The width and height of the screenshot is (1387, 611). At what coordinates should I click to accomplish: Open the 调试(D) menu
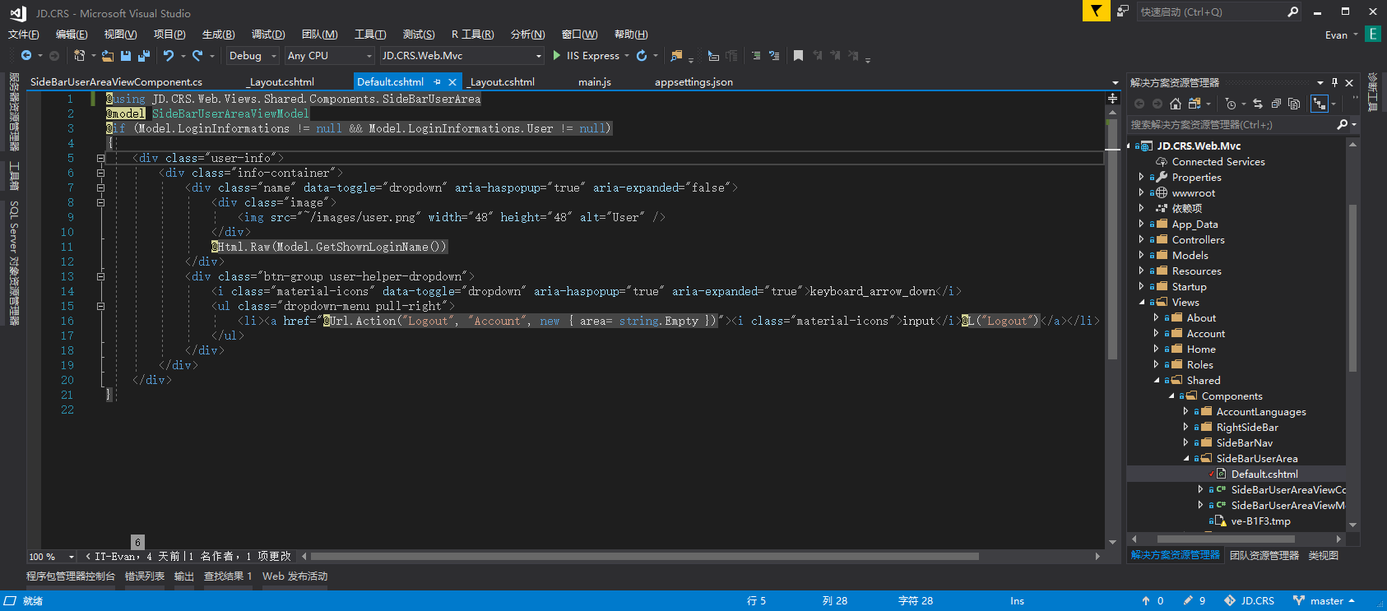pos(268,35)
